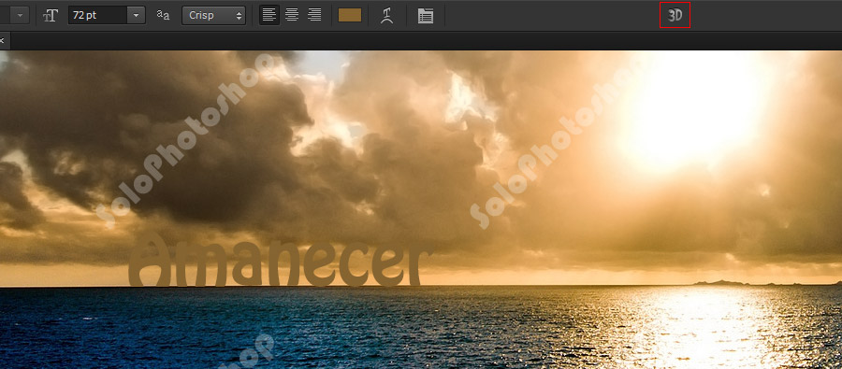This screenshot has height=369, width=842.
Task: Toggle the Character and Paragraph panels
Action: click(426, 16)
